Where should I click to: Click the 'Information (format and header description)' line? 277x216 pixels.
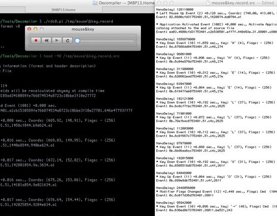[x=49, y=66]
